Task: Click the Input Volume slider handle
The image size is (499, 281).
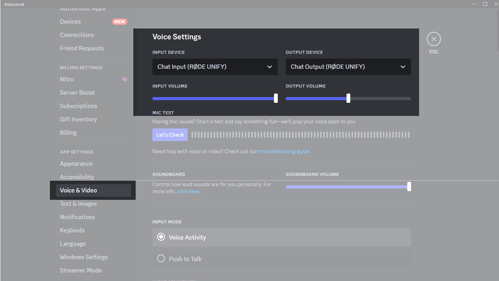Action: tap(276, 98)
